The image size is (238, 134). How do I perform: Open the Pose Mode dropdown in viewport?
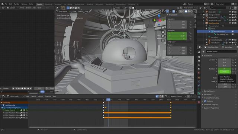[x=64, y=12]
